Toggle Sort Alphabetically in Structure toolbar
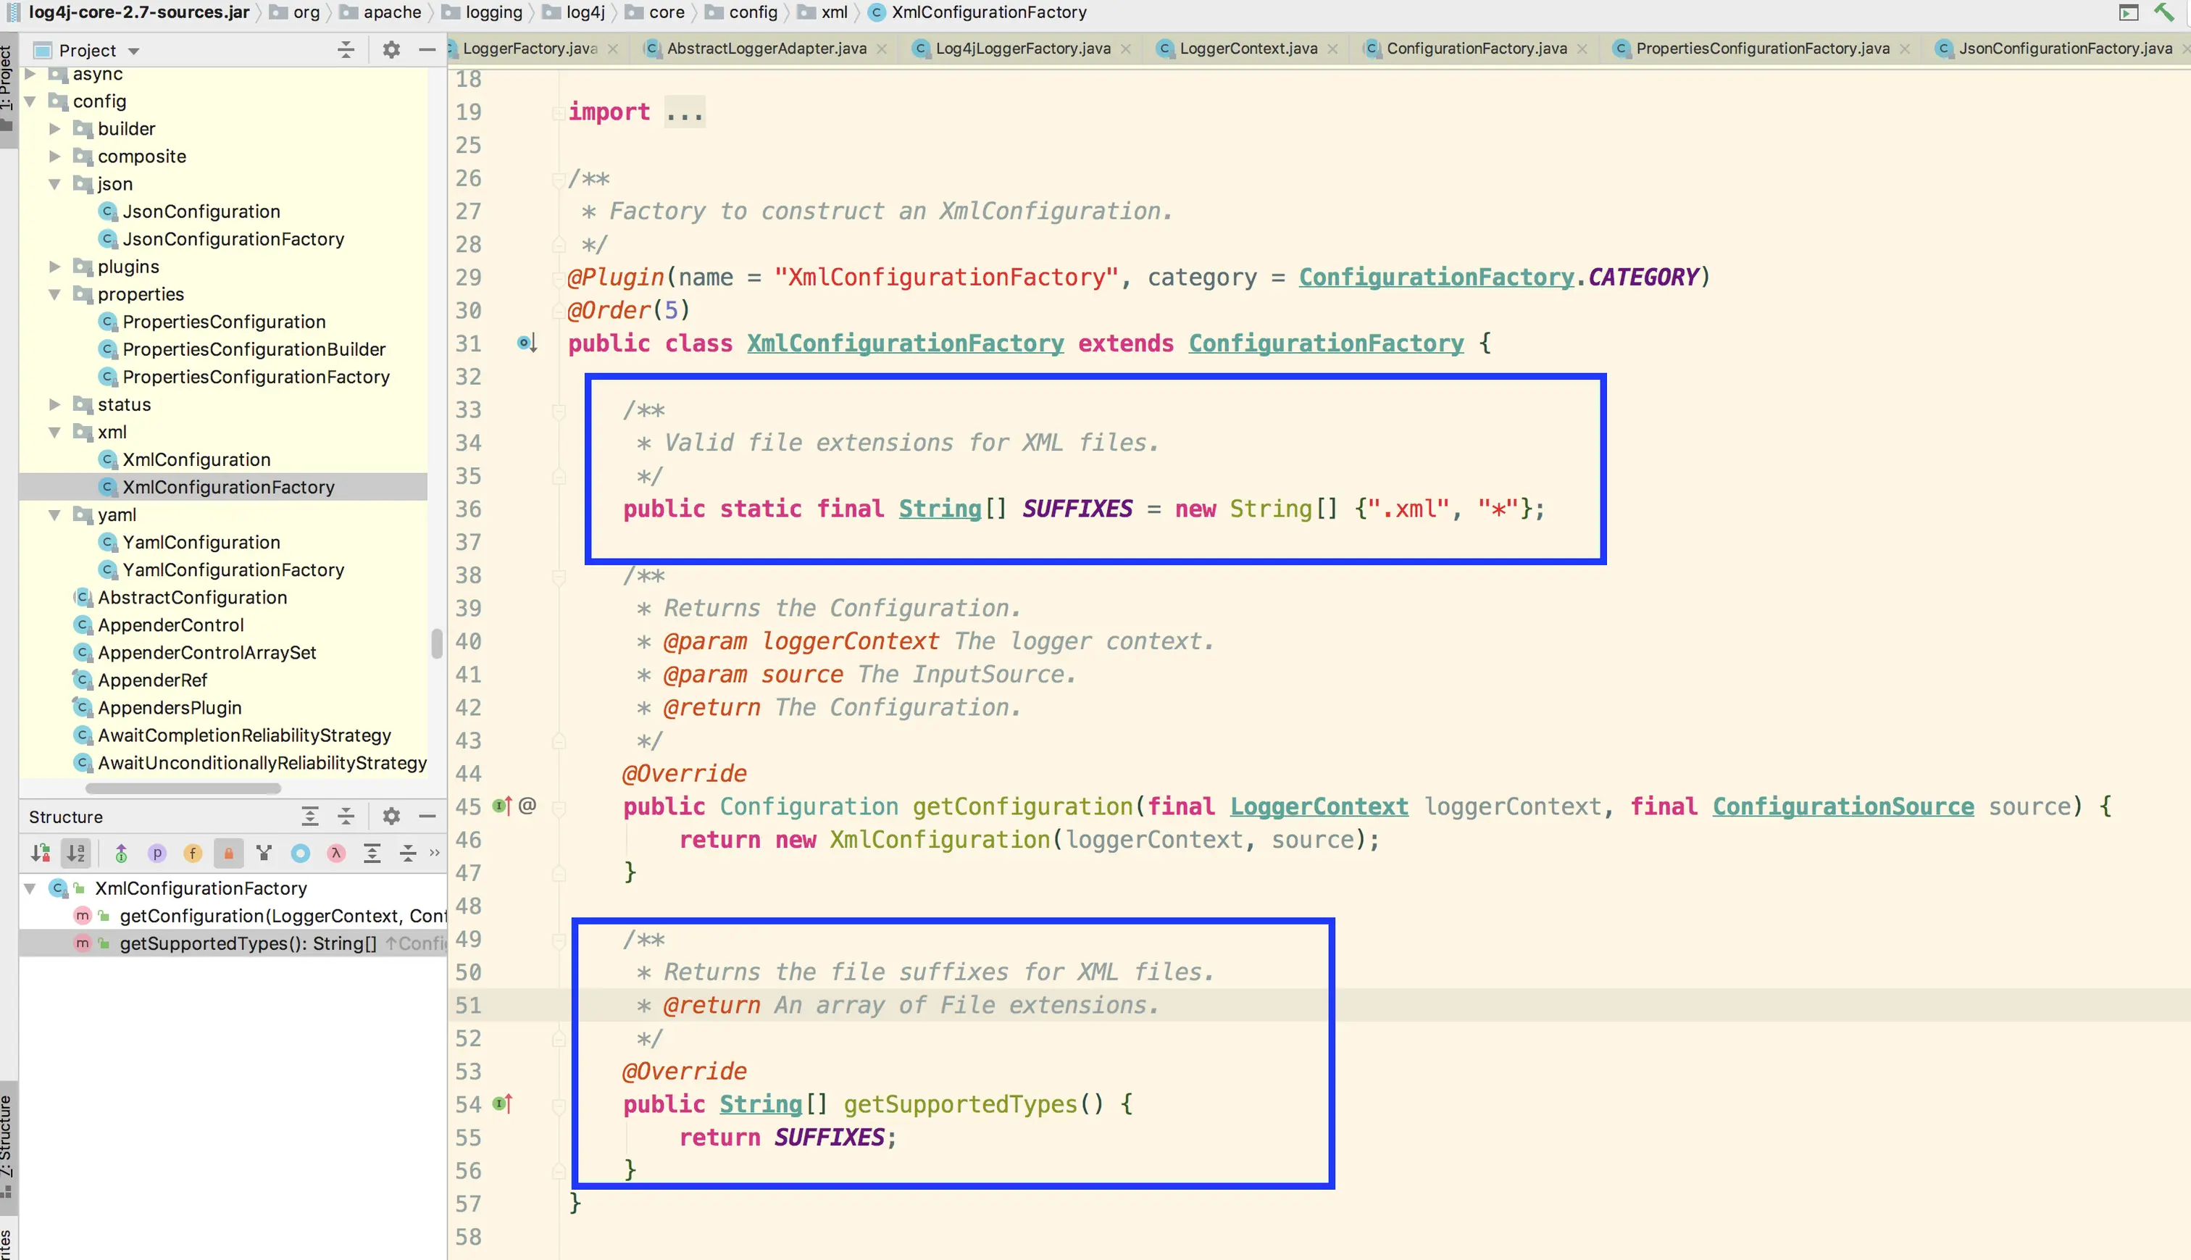 [76, 854]
